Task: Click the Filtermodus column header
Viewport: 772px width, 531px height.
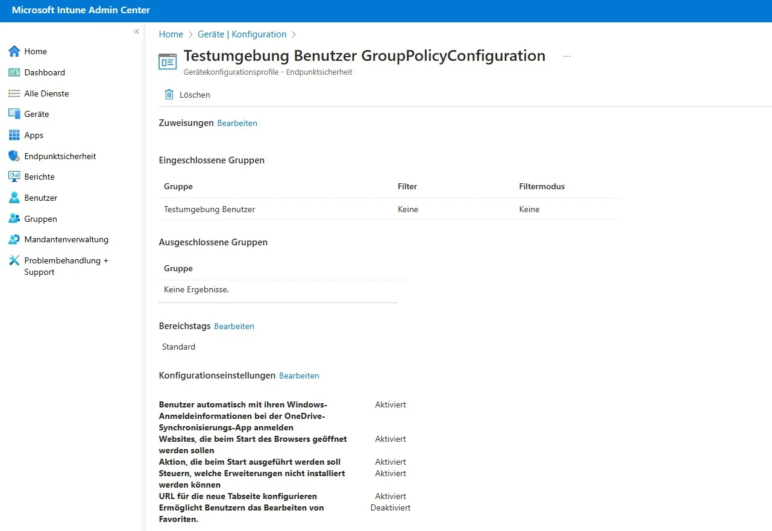Action: 542,186
